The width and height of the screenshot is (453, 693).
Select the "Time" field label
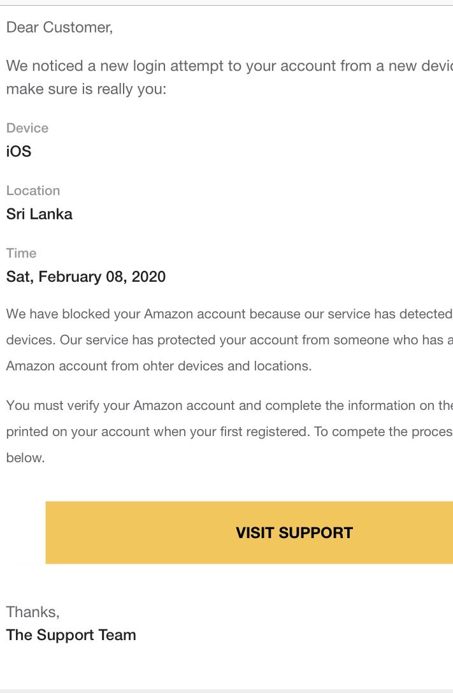tap(21, 253)
